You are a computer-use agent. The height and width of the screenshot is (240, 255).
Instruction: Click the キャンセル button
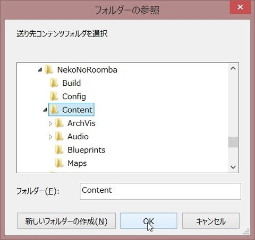click(211, 221)
